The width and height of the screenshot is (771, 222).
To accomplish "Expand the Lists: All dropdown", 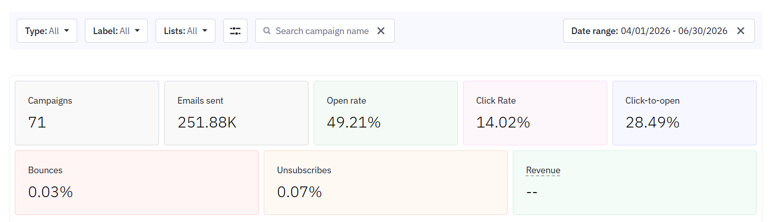I will coord(186,31).
